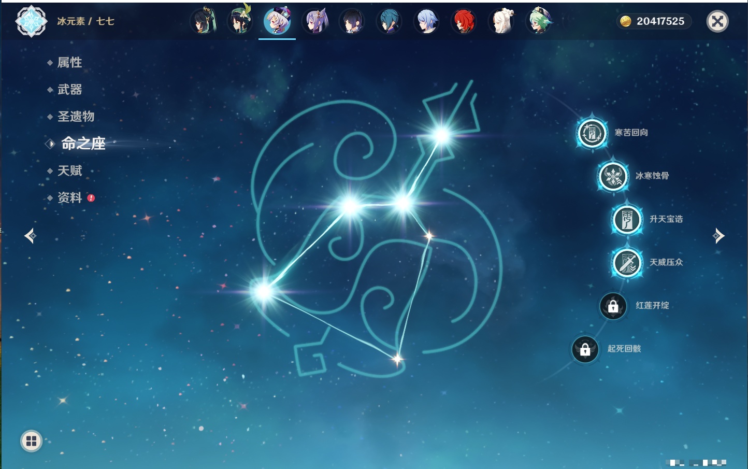The image size is (748, 469).
Task: Go to the previous character with left arrow
Action: (31, 236)
